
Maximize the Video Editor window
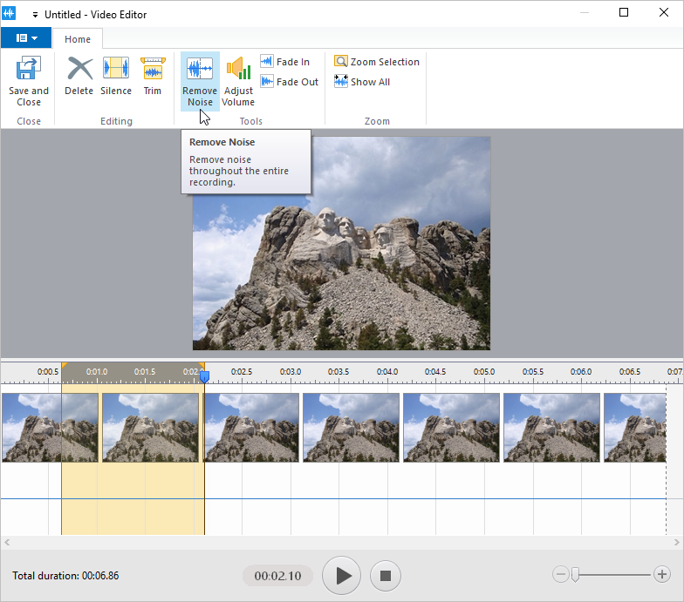624,12
